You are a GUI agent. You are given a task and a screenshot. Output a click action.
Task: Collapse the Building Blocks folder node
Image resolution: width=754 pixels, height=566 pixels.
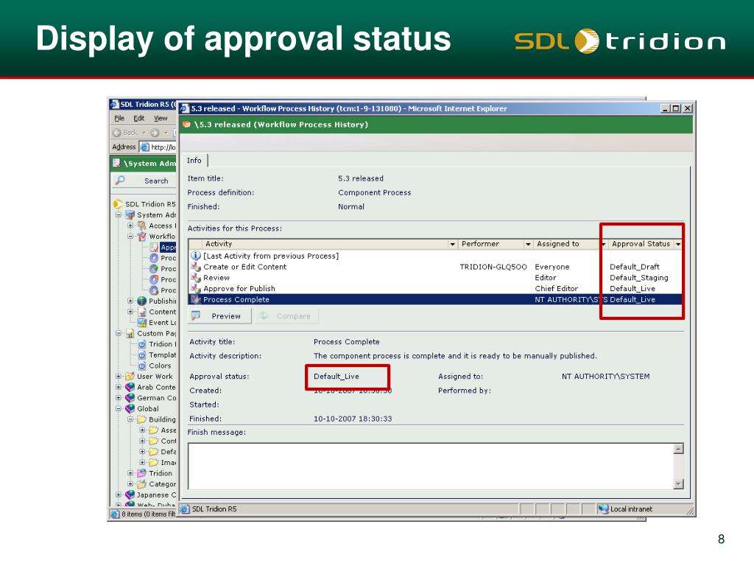130,419
